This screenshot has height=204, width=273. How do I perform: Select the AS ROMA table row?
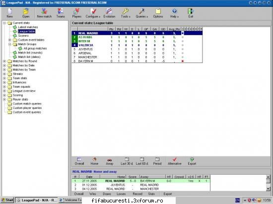tap(137, 37)
